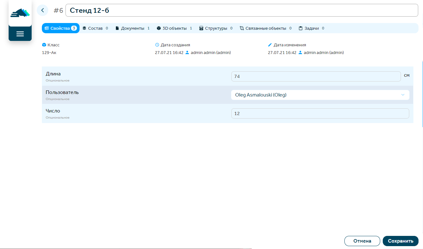Click the class value 129-Ак

point(49,52)
